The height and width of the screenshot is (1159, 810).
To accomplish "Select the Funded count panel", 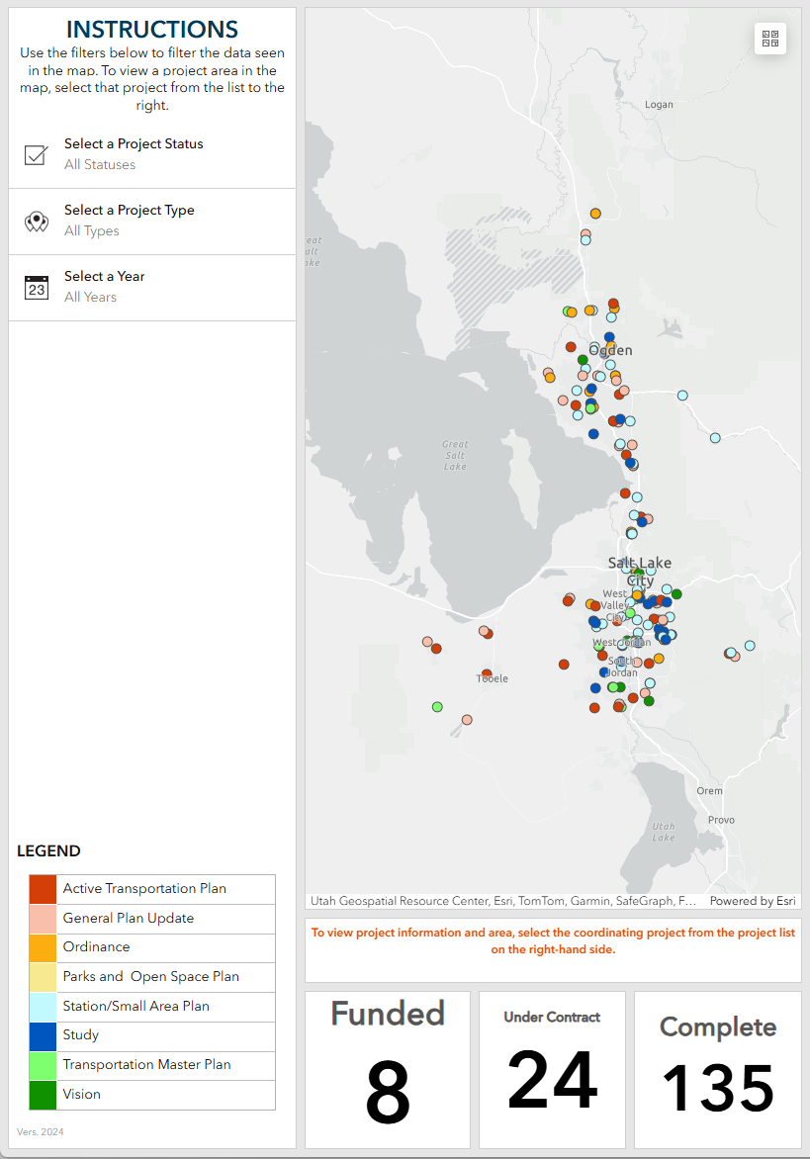I will pyautogui.click(x=388, y=1070).
